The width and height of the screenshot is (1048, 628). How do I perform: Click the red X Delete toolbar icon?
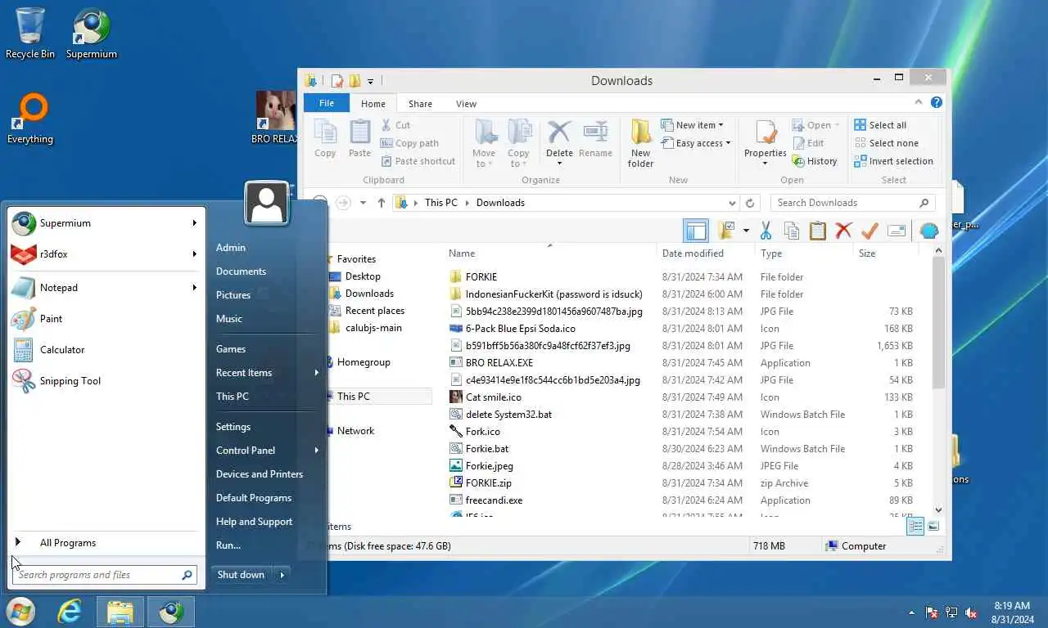[x=843, y=231]
